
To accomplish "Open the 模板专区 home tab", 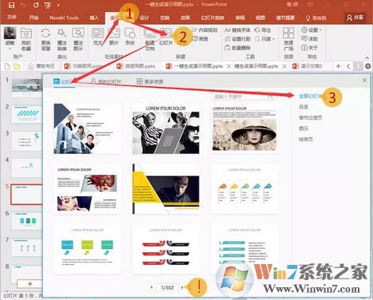I will pyautogui.click(x=41, y=66).
